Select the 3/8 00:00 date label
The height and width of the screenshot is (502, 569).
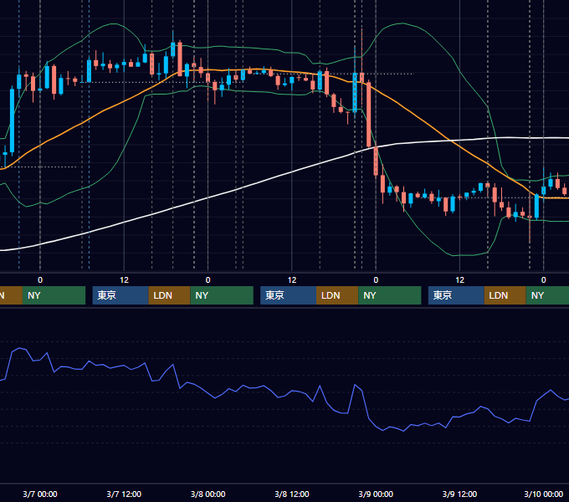coord(208,494)
